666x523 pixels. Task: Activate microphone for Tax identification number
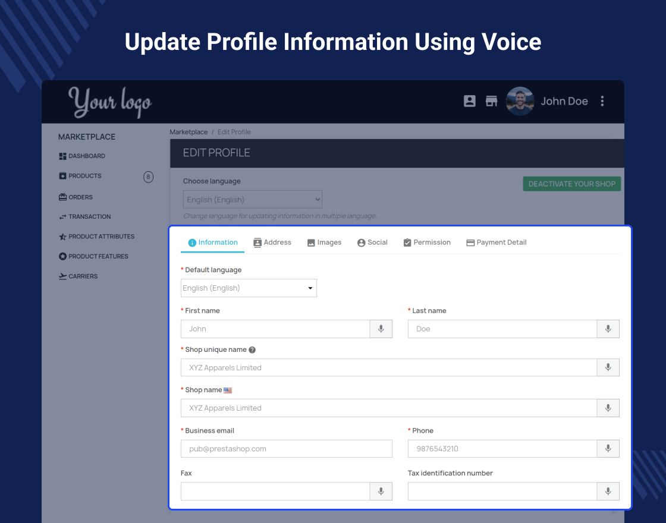(x=608, y=491)
